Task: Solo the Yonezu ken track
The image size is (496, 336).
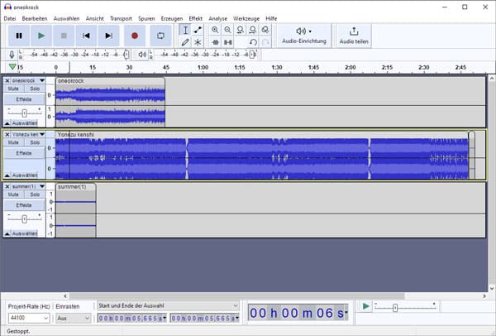Action: [x=35, y=142]
